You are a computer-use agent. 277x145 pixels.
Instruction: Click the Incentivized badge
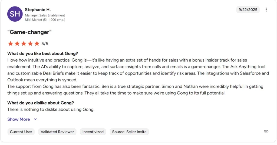(x=93, y=132)
